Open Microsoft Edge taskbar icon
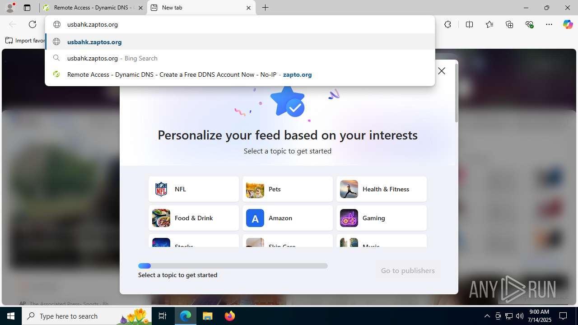 tap(186, 316)
